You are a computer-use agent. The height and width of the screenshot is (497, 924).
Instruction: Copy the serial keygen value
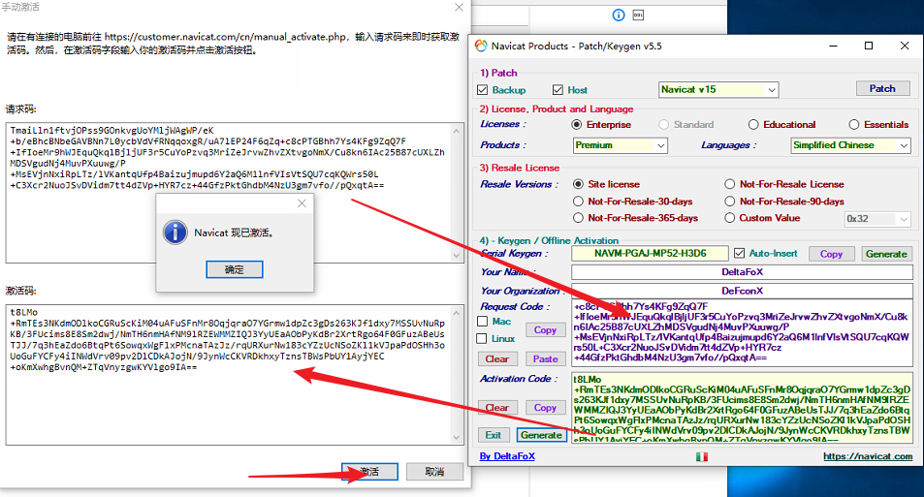(831, 254)
